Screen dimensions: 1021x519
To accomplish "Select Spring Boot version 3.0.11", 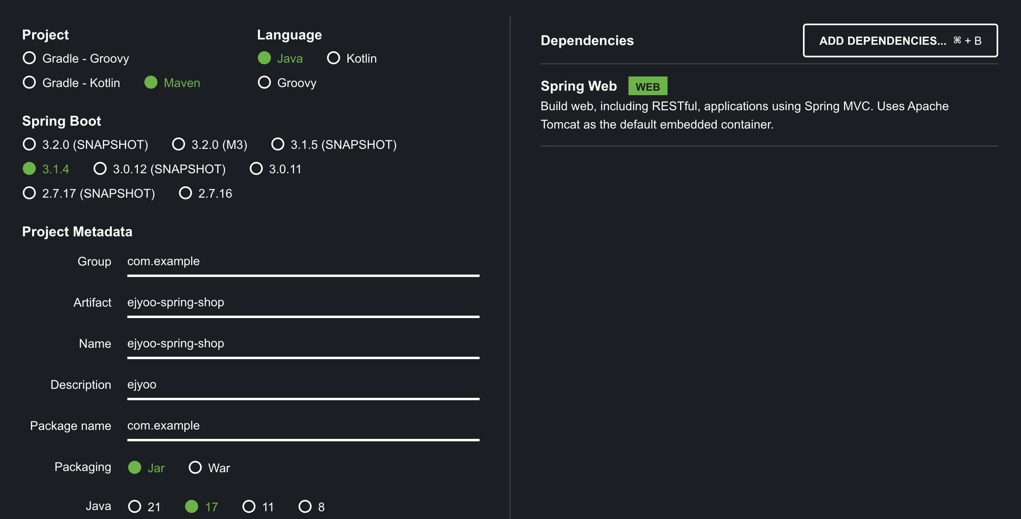I will 256,169.
